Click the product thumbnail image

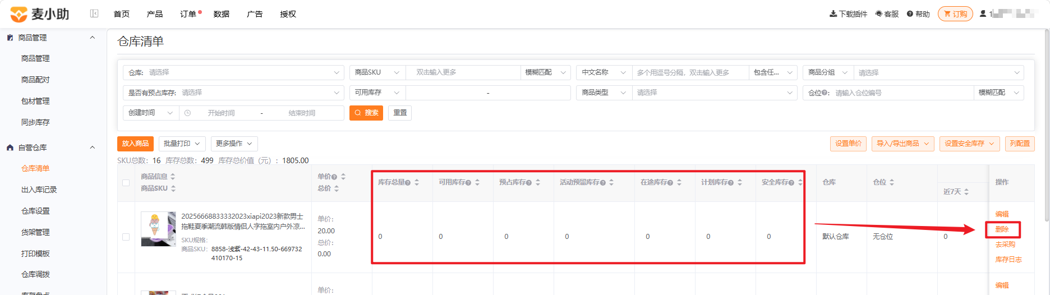tap(158, 229)
